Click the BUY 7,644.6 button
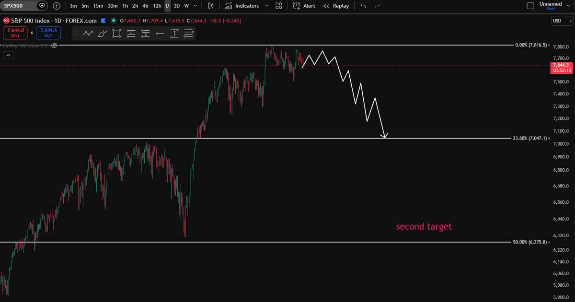 48,33
